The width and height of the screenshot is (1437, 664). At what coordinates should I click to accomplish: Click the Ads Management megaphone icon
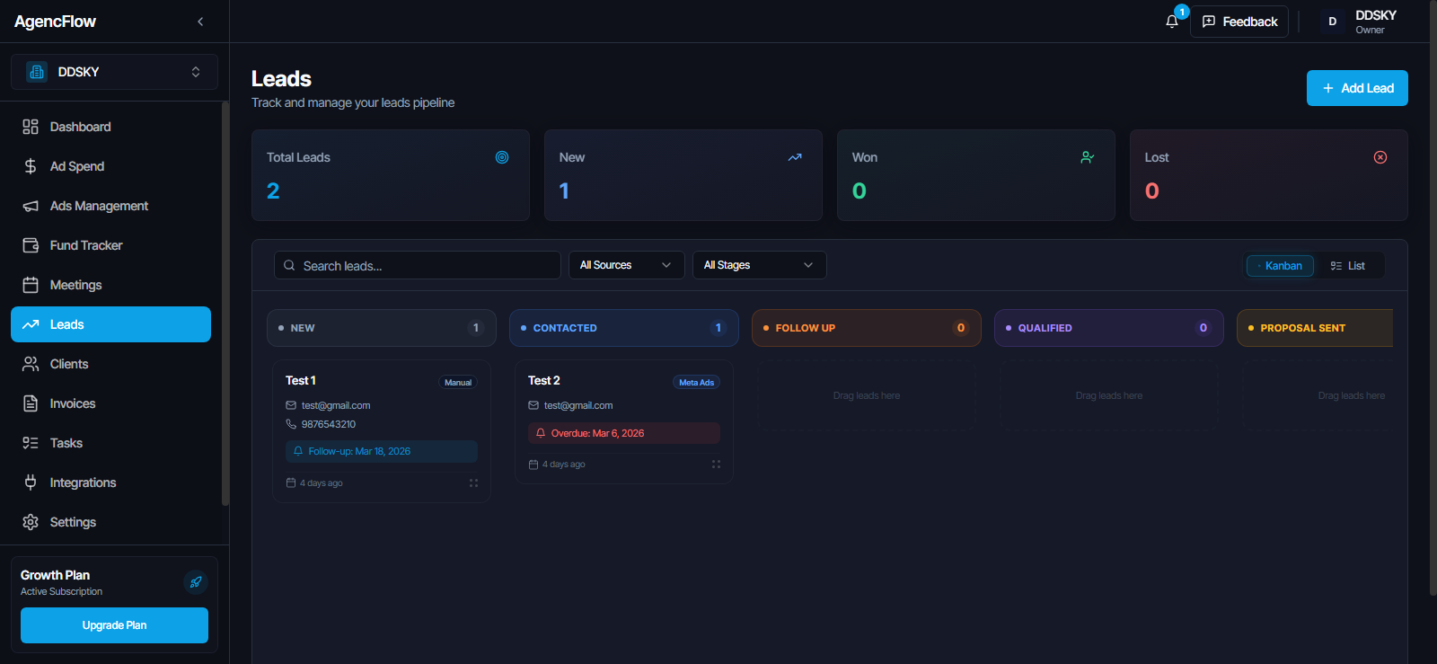(x=31, y=206)
